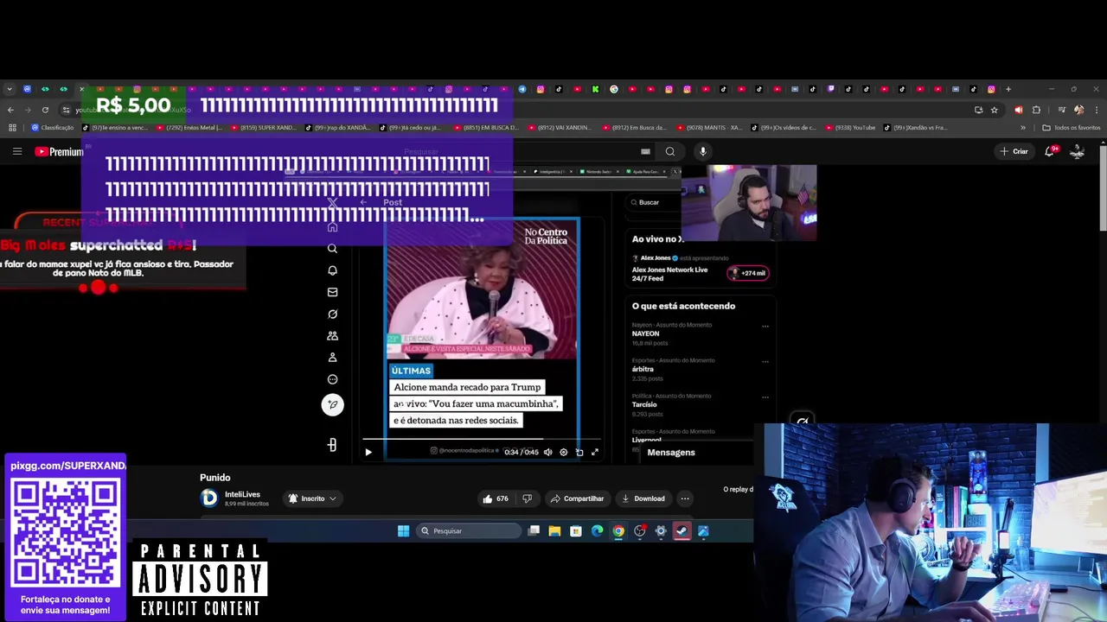
Task: Open Google Chrome in taskbar
Action: point(618,530)
